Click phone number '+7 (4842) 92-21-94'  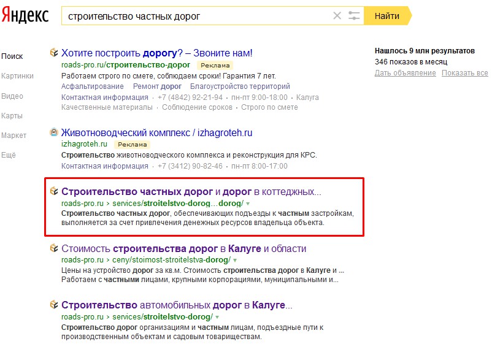point(190,97)
